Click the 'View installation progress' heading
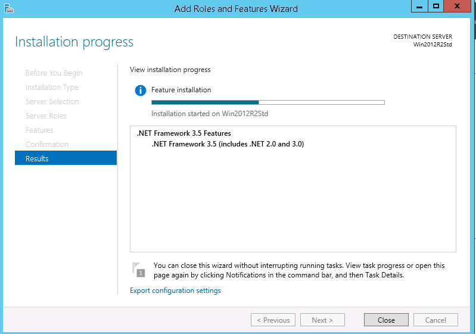 point(170,70)
